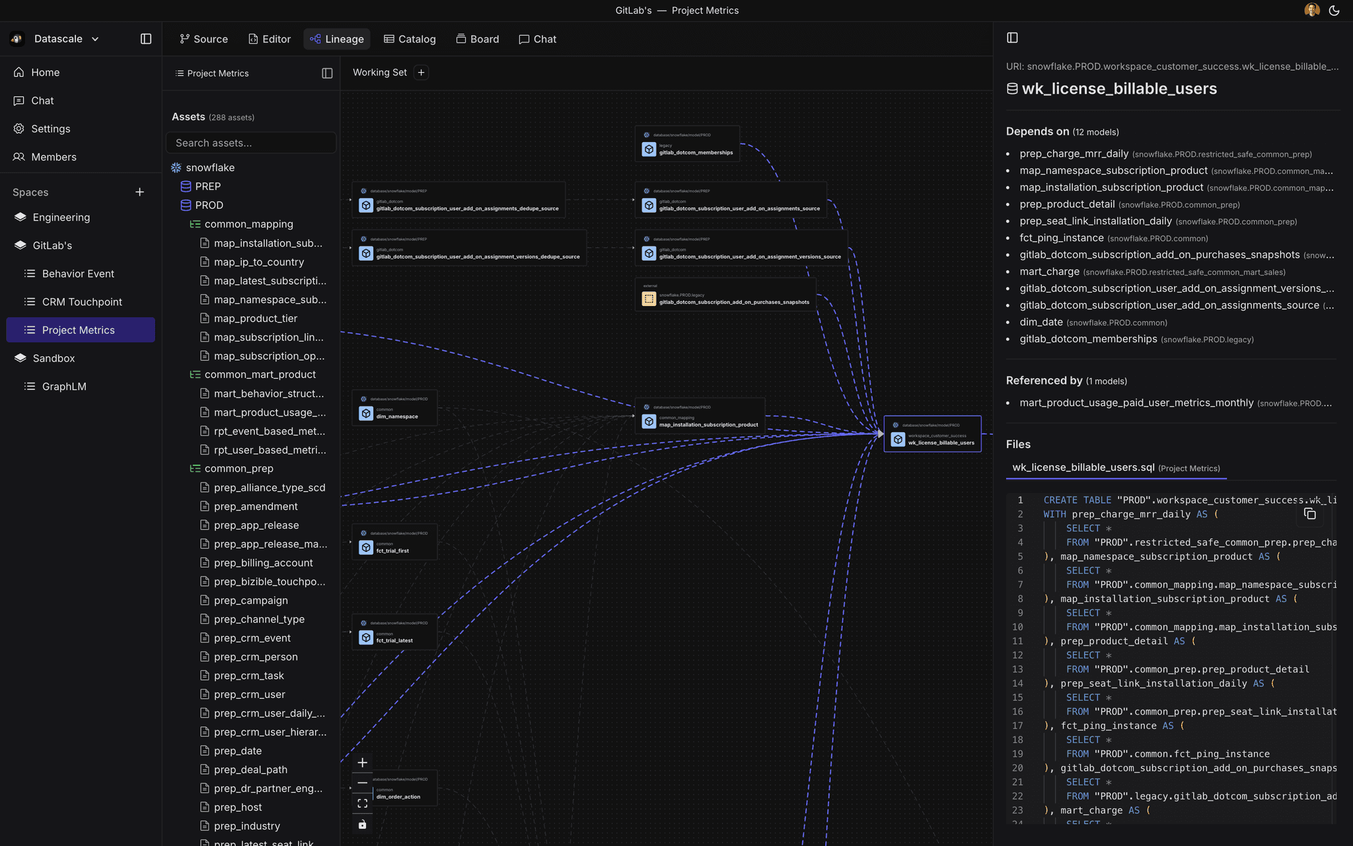Zoom out of the lineage canvas

361,782
